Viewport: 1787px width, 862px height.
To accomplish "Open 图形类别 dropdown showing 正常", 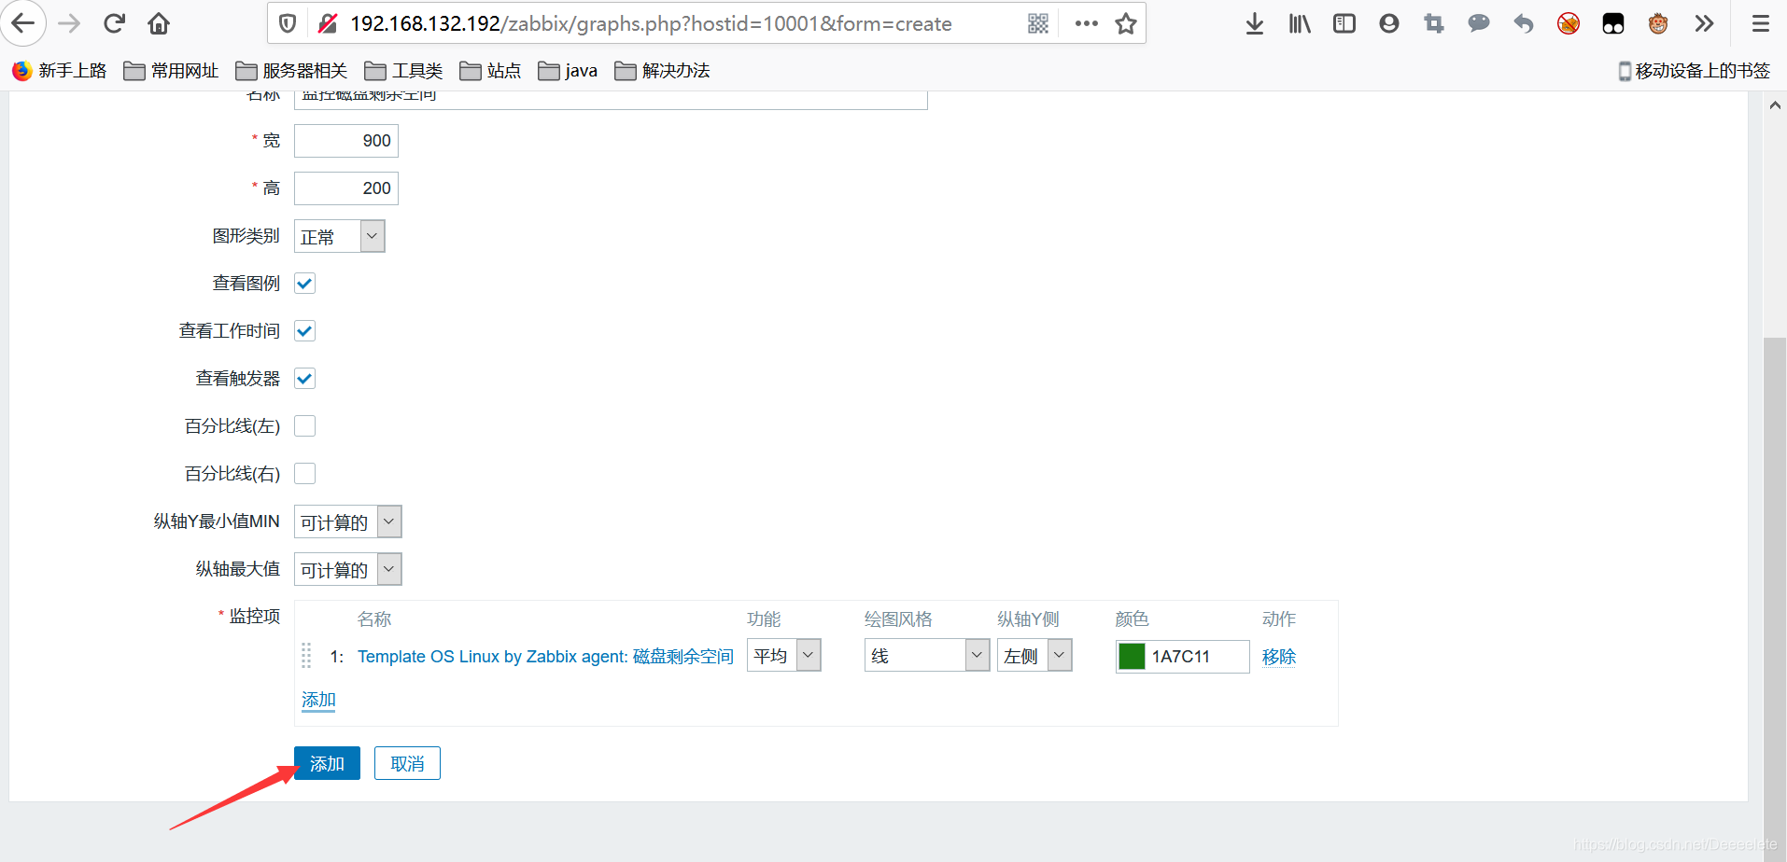I will coord(339,236).
